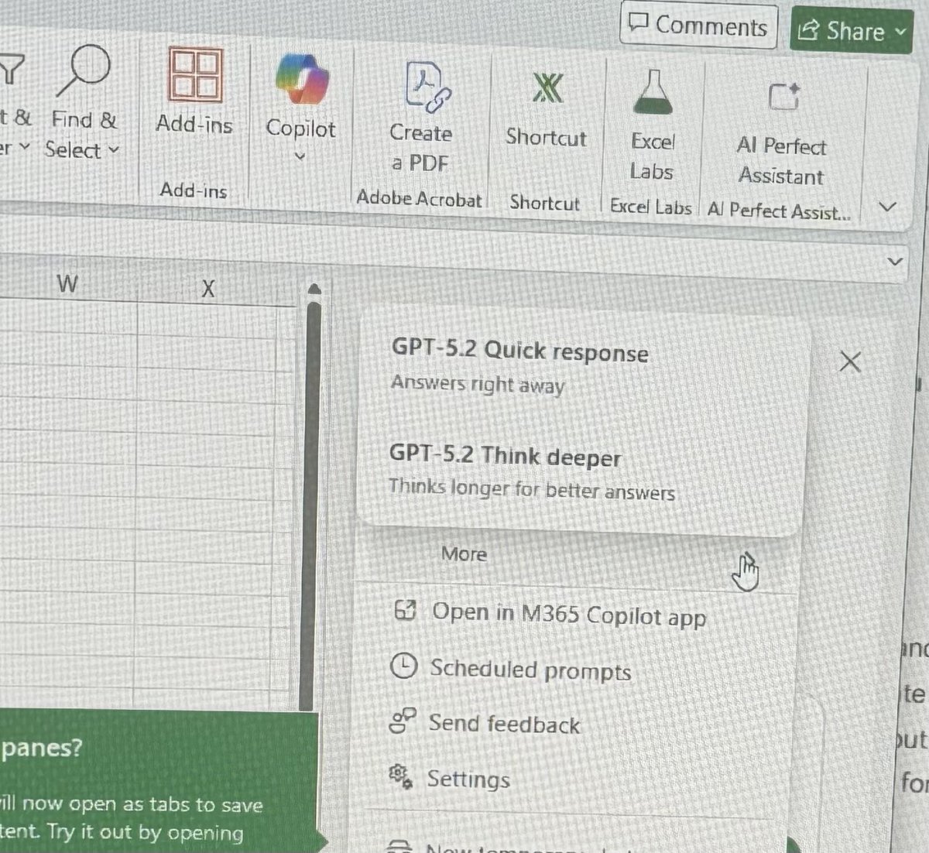Click the 'AI Perfect Assist...' group label
The height and width of the screenshot is (853, 929).
coord(778,211)
